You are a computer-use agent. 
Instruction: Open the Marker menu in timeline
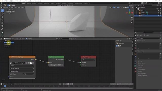[x=20, y=84]
